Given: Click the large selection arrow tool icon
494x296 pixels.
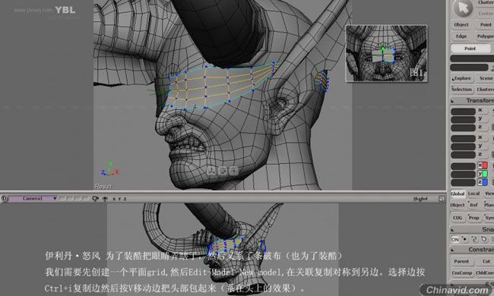Looking at the screenshot, I should point(463,8).
